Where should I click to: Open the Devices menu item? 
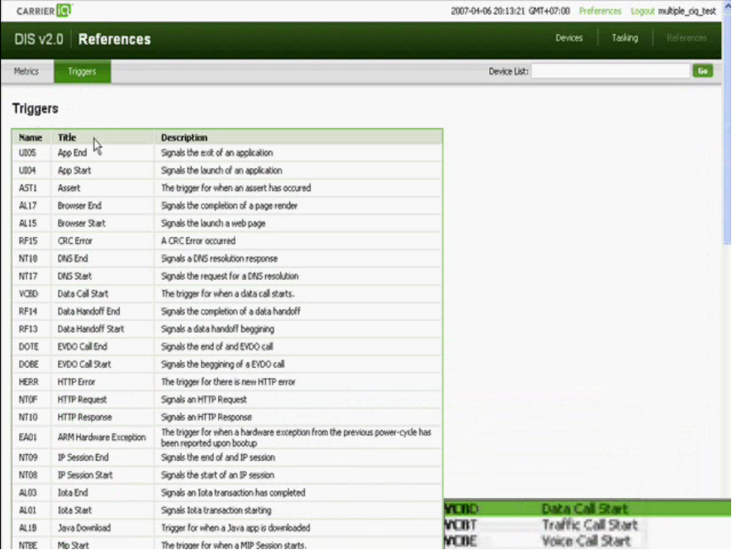point(568,38)
